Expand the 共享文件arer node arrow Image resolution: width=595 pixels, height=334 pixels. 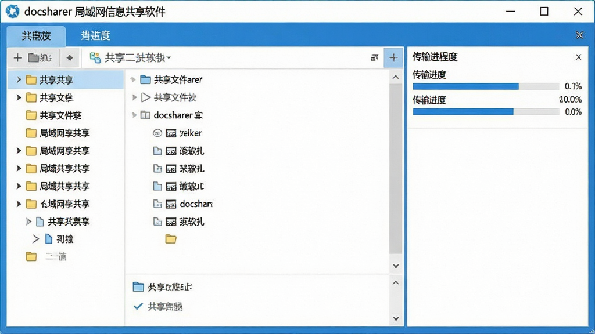coord(133,79)
